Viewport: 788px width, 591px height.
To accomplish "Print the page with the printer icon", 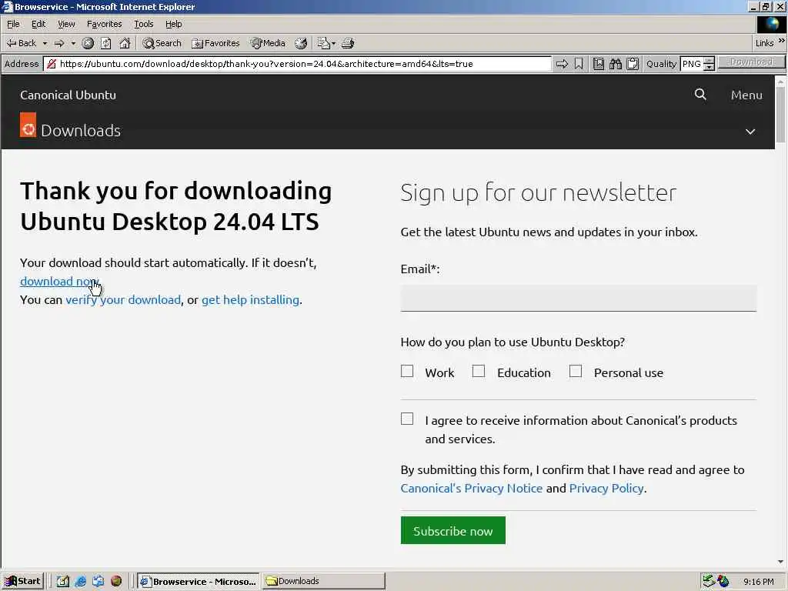I will [349, 43].
